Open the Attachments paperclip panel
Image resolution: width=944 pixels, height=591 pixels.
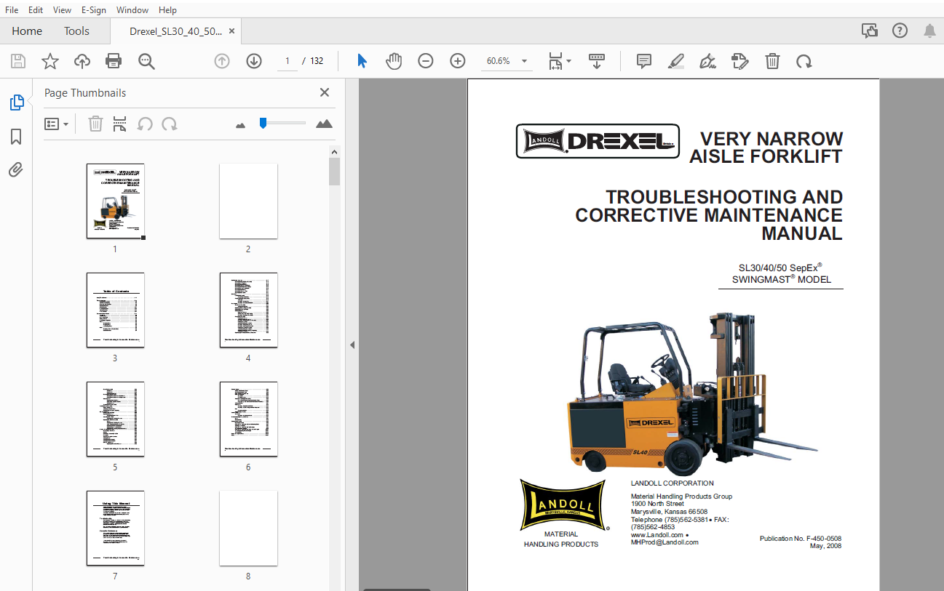16,170
